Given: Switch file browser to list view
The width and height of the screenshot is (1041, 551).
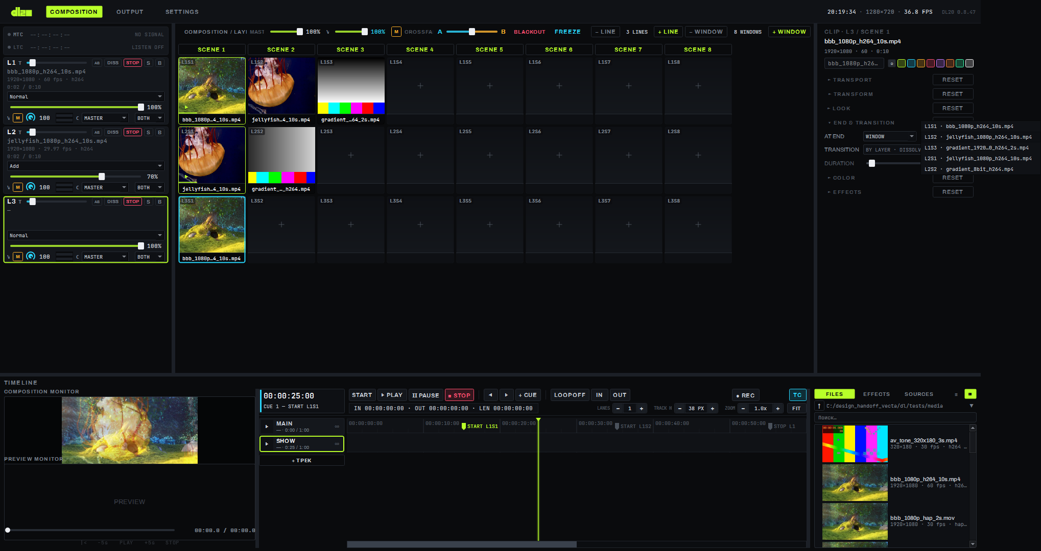Looking at the screenshot, I should coord(956,394).
